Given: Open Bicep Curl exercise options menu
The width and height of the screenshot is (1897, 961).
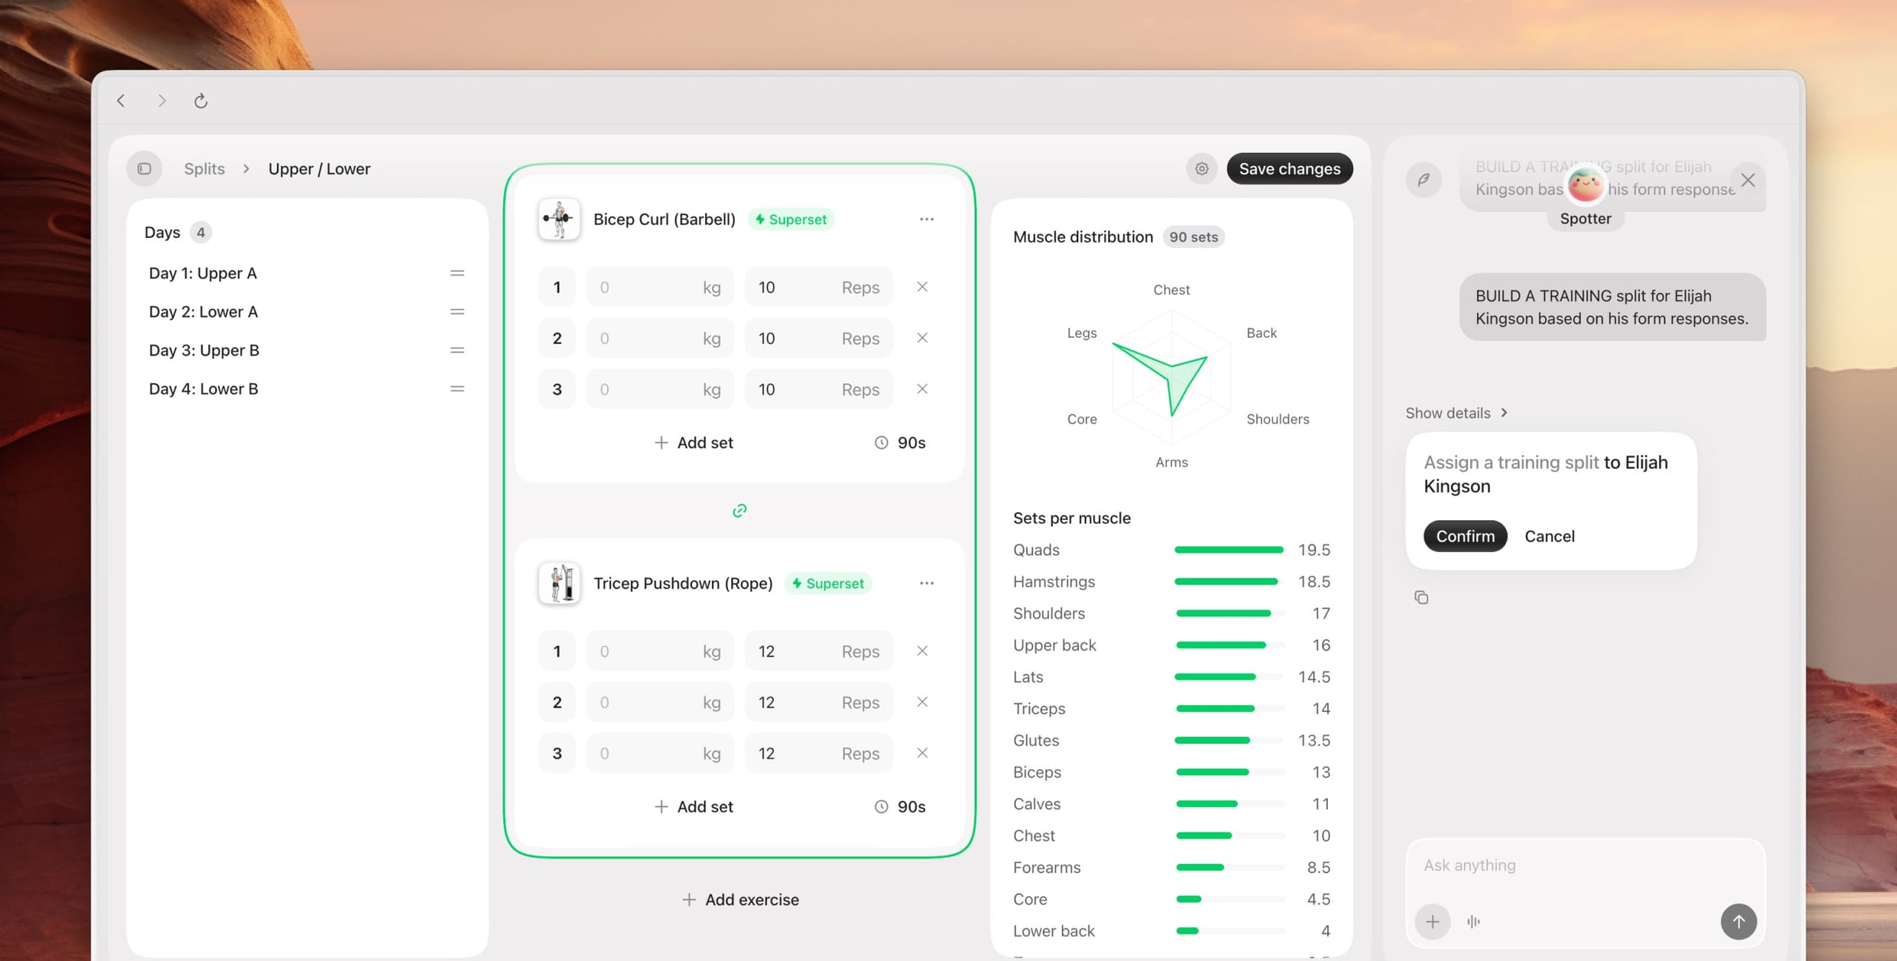Looking at the screenshot, I should pyautogui.click(x=926, y=219).
